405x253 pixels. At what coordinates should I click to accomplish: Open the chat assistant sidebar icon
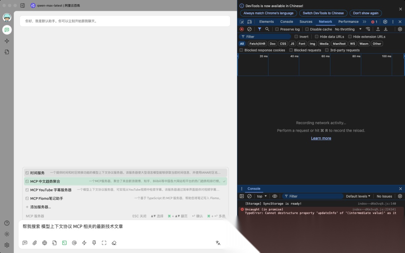[7, 30]
